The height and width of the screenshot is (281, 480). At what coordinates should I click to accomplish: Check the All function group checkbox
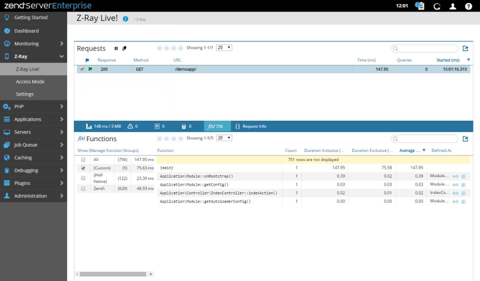click(x=83, y=160)
